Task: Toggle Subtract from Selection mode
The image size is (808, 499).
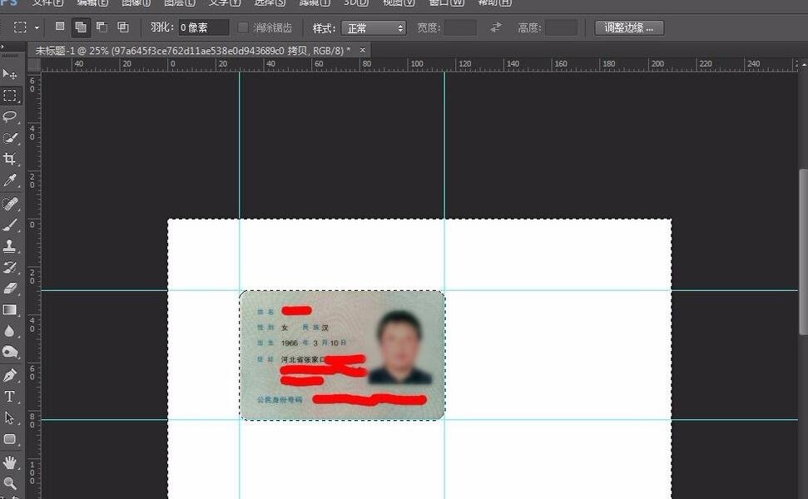Action: pos(101,27)
